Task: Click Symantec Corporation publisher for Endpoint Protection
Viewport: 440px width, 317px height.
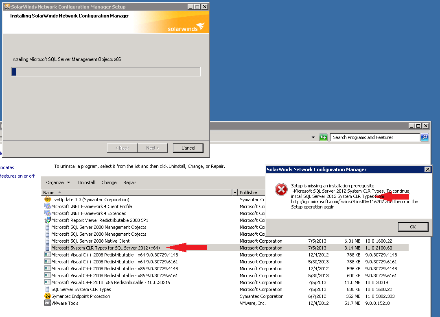Action: point(262,296)
